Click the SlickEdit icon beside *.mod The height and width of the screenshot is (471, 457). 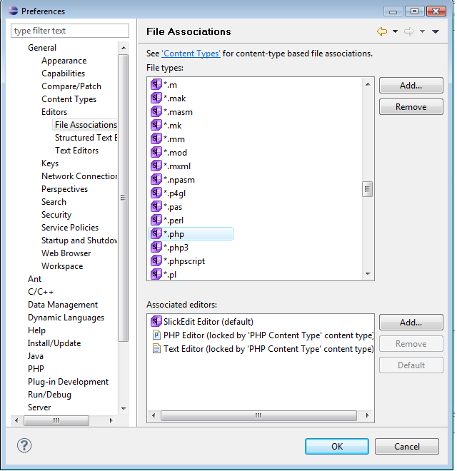156,152
